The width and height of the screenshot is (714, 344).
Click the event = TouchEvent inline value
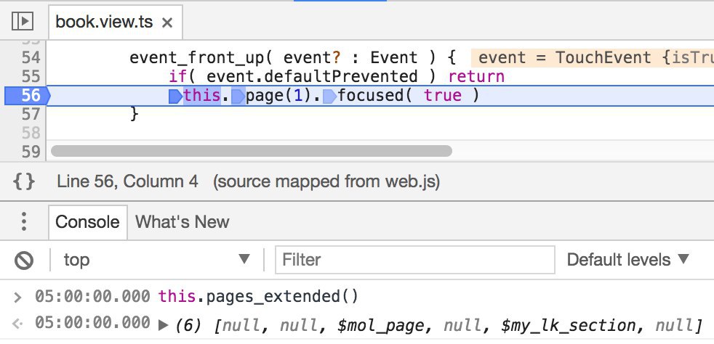[593, 58]
